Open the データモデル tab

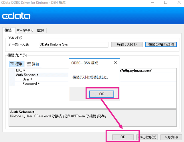25,31
